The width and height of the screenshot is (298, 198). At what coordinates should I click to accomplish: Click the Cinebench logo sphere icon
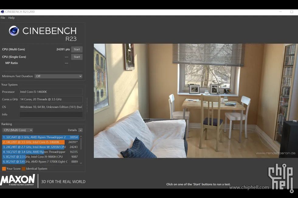point(14,31)
